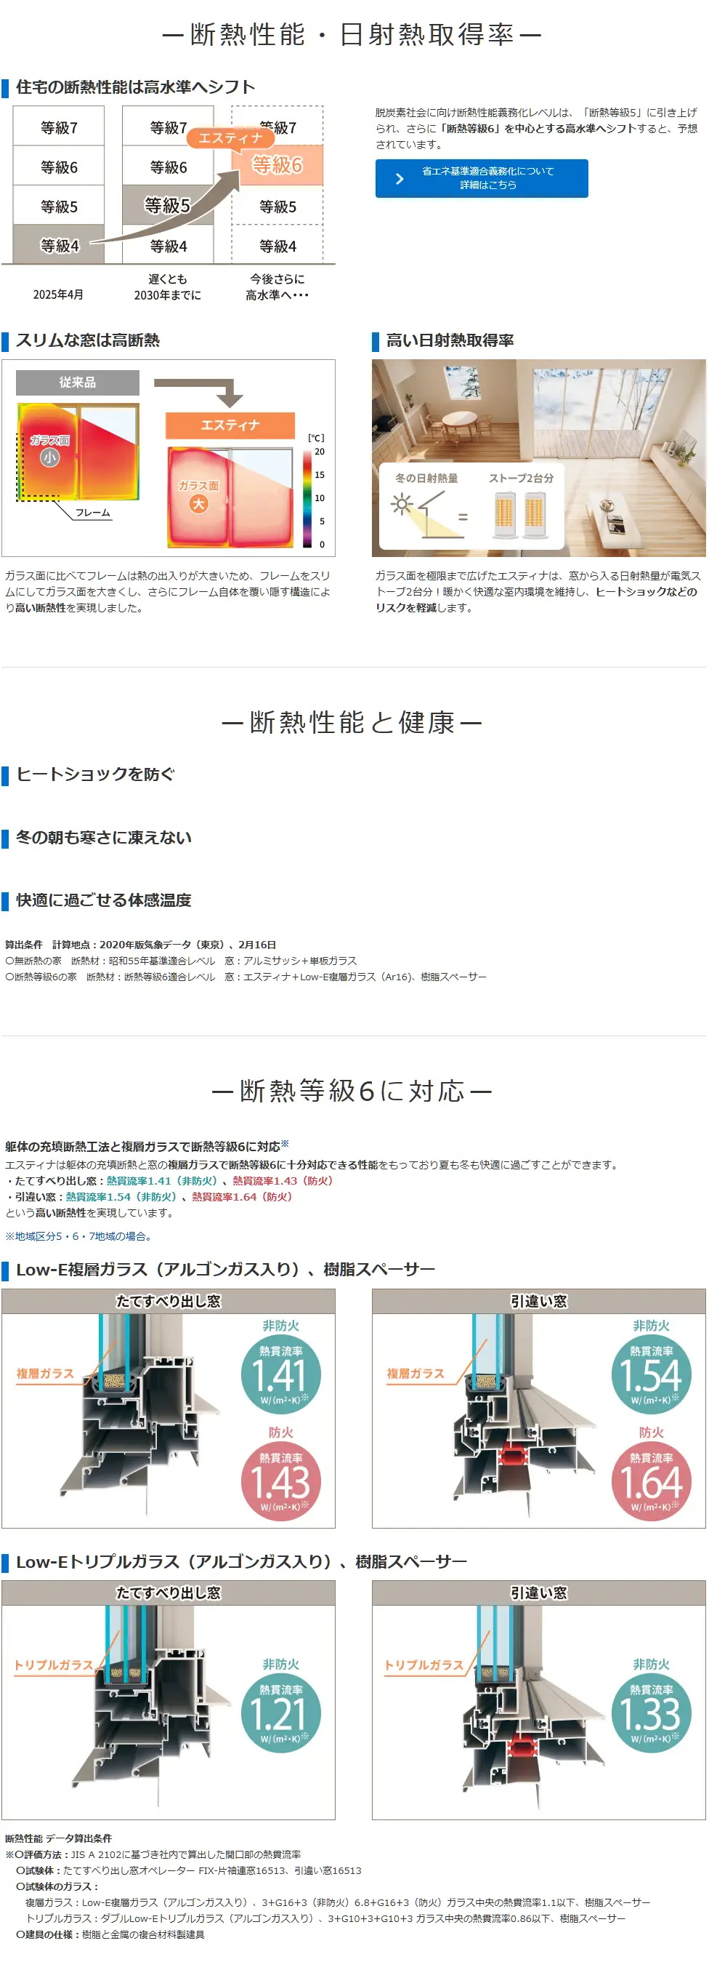Screen dimensions: 709x1970
Task: Click the 冬の日射熱量 label
Action: tap(426, 478)
